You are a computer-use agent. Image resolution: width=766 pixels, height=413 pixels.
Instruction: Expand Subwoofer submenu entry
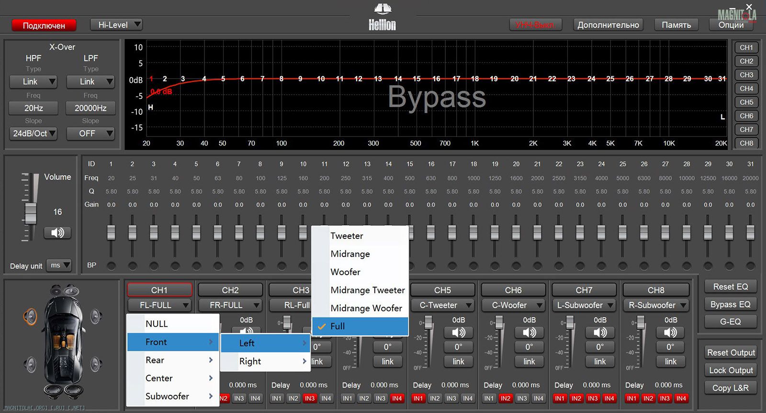coord(173,396)
